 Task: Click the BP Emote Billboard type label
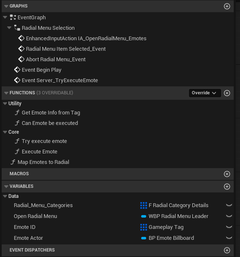(x=171, y=238)
